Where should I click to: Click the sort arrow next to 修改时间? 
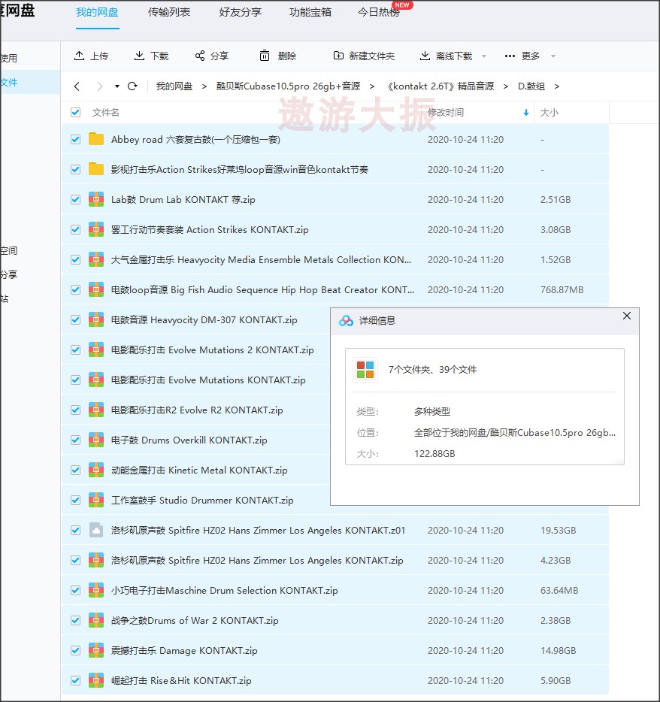coord(526,113)
